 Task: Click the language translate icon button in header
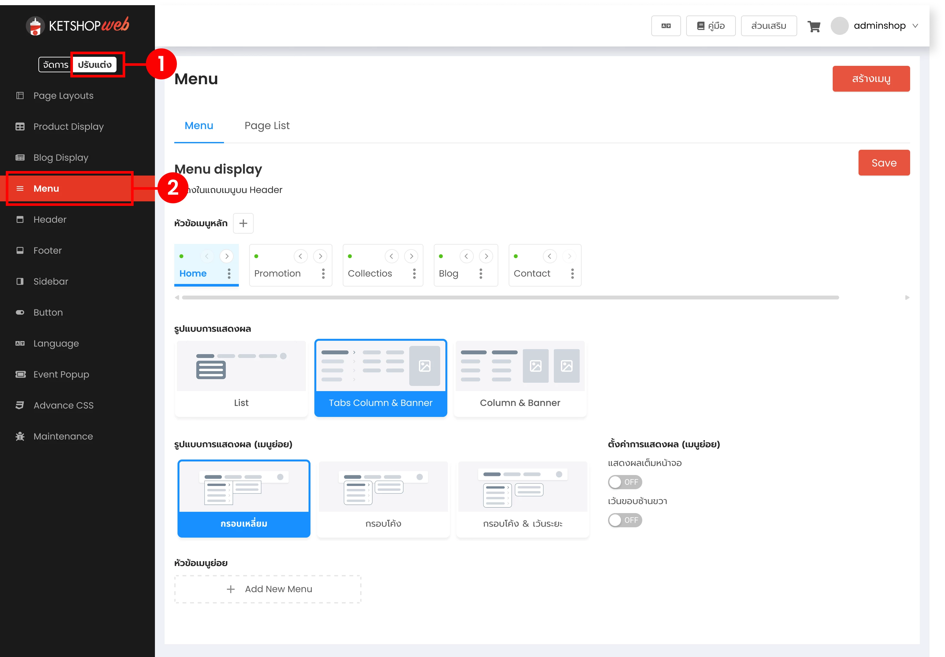(666, 26)
